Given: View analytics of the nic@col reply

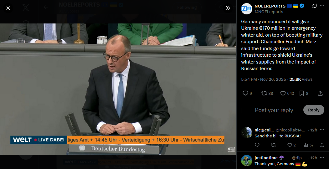Looking at the screenshot, I should click(309, 145).
